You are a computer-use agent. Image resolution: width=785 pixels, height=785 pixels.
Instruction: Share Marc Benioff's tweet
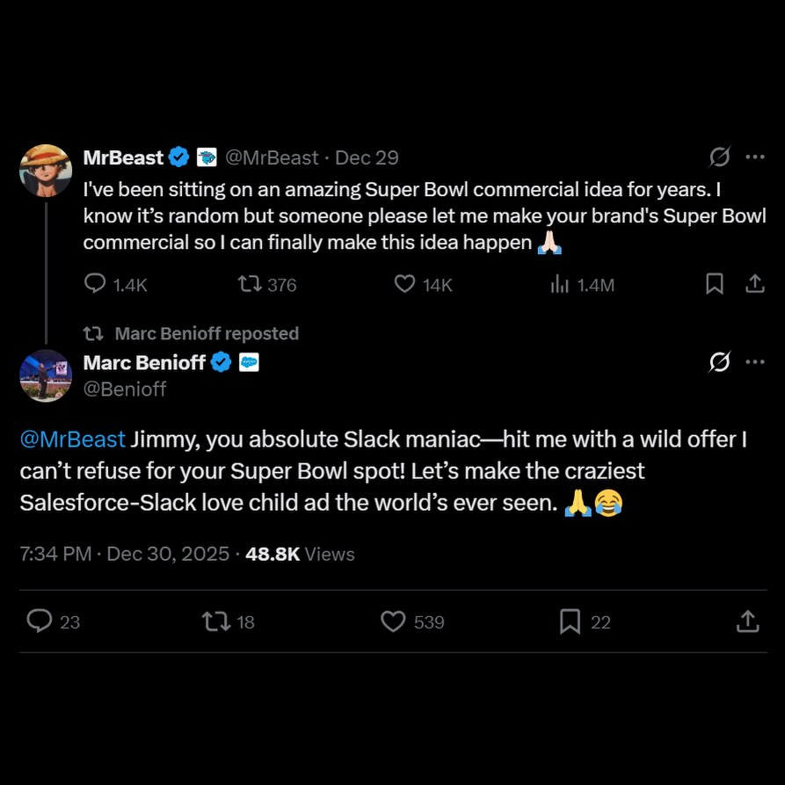pos(746,621)
